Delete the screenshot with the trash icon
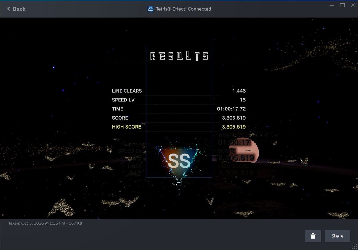 click(x=313, y=236)
